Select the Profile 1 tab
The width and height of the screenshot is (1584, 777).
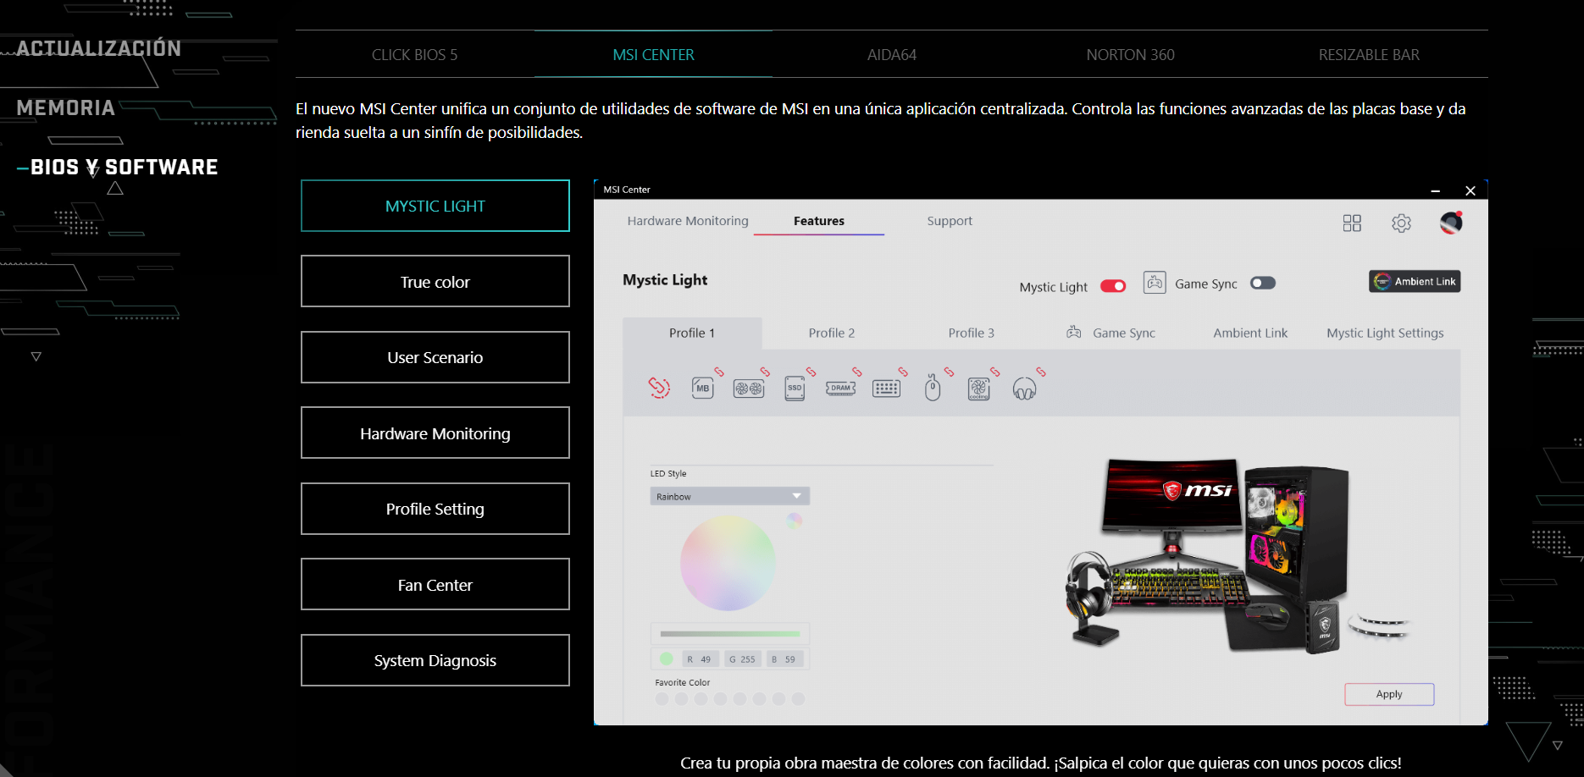(692, 333)
